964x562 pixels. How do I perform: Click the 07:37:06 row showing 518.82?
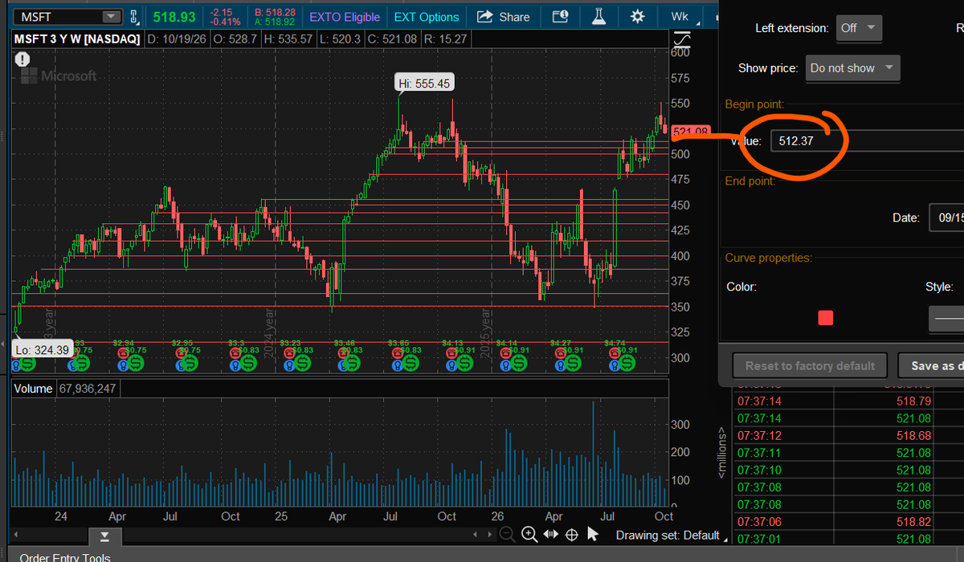coord(848,521)
